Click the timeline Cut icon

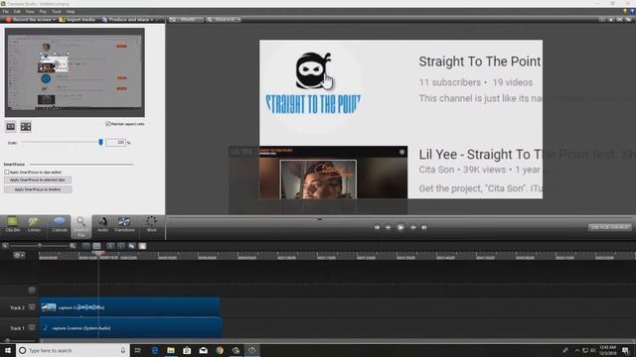click(x=110, y=245)
